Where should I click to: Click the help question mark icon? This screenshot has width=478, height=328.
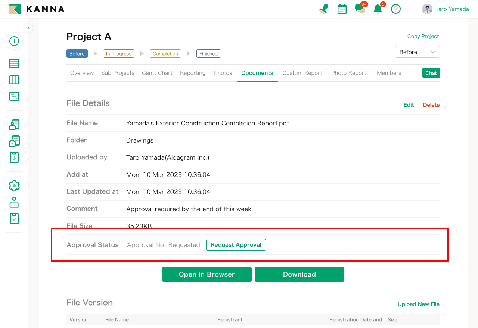[x=396, y=9]
